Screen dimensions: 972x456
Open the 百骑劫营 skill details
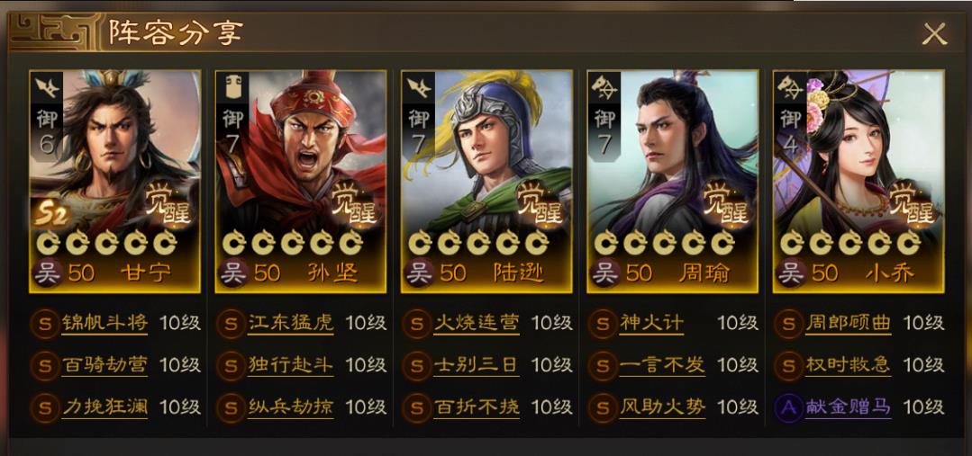click(x=104, y=365)
